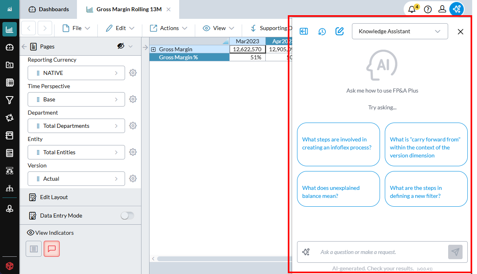This screenshot has width=477, height=274.
Task: Open settings gear for Reporting Currency
Action: point(133,73)
